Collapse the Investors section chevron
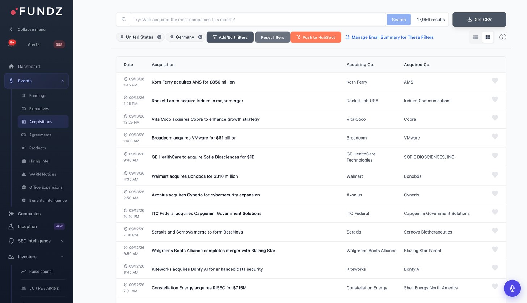The height and width of the screenshot is (303, 527). coord(62,257)
